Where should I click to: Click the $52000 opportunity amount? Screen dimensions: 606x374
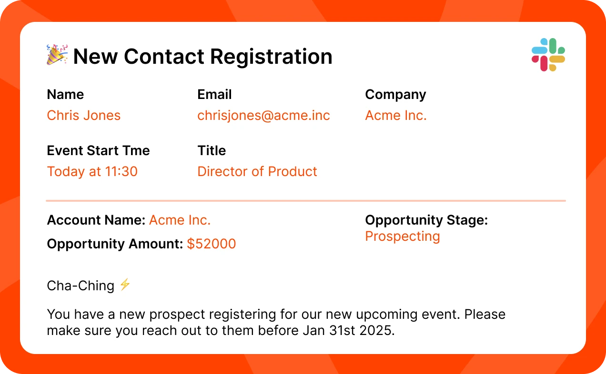coord(211,244)
